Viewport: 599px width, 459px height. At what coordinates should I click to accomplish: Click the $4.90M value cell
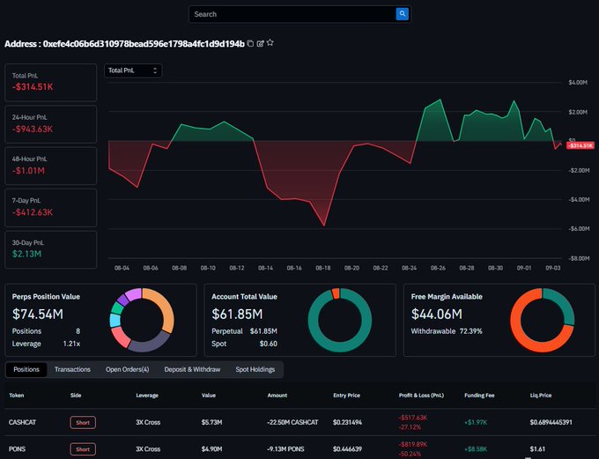[211, 449]
